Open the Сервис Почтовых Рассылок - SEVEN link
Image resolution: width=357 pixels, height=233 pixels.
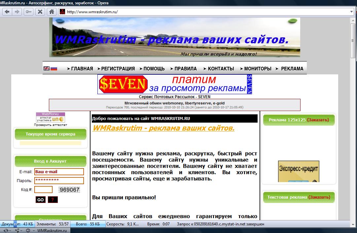click(x=175, y=97)
